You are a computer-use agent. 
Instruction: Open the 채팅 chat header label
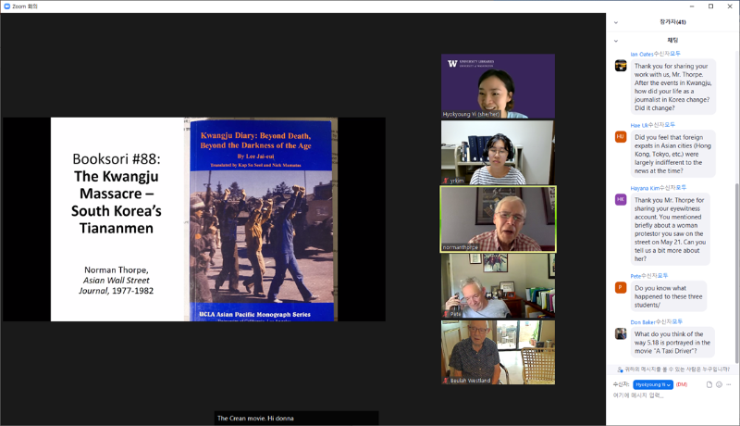coord(672,40)
